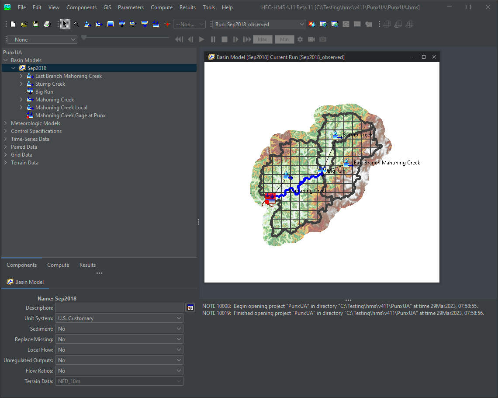Open the Print icon in toolbar
The height and width of the screenshot is (398, 498).
47,24
